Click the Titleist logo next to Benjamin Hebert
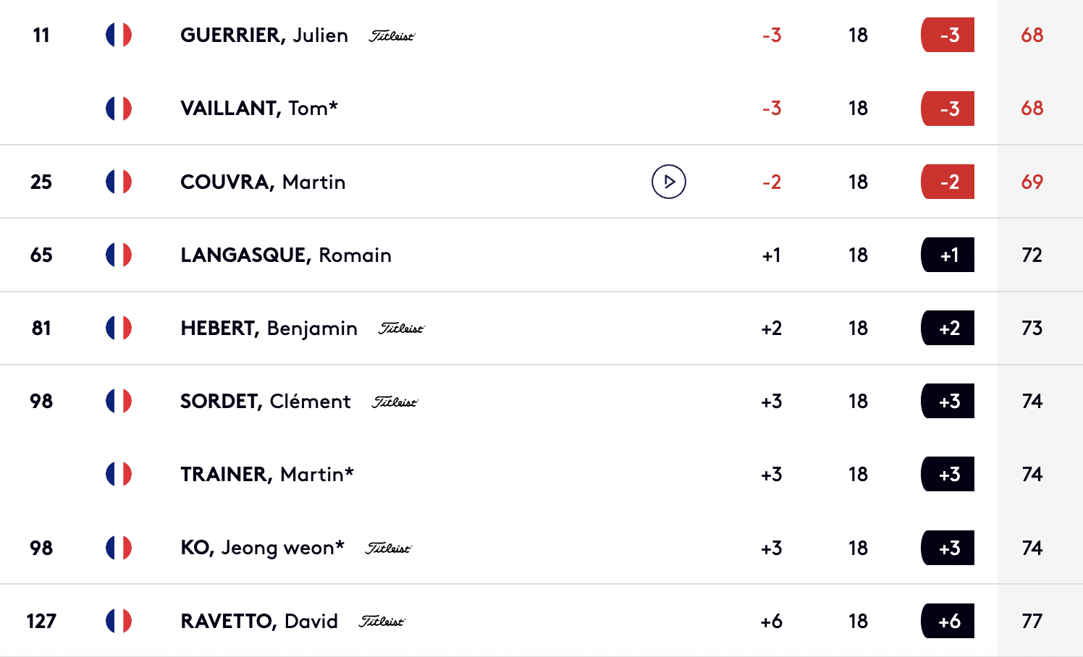 (x=401, y=328)
